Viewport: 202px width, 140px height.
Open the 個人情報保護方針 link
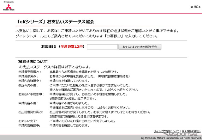(x=191, y=131)
